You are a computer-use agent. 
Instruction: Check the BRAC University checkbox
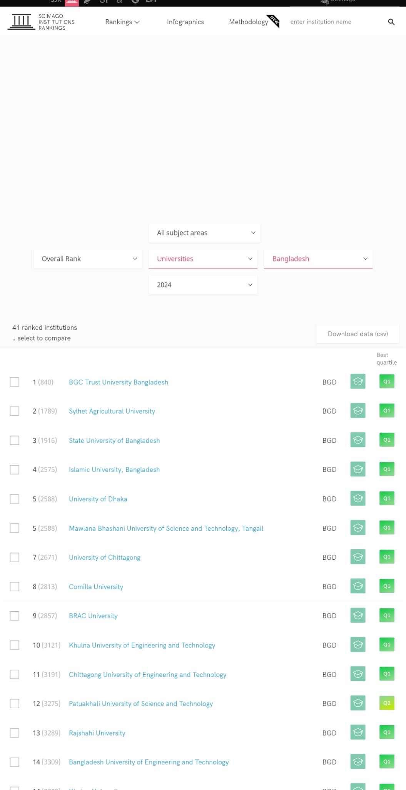[15, 616]
